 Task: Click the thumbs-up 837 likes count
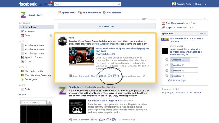(x=102, y=76)
